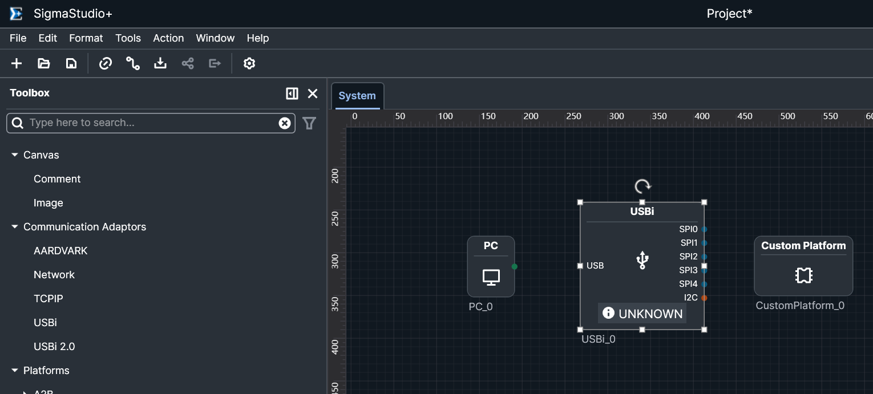Clear the Toolbox search field

click(285, 123)
